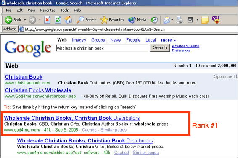
Task: Open the Help menu
Action: [77, 11]
